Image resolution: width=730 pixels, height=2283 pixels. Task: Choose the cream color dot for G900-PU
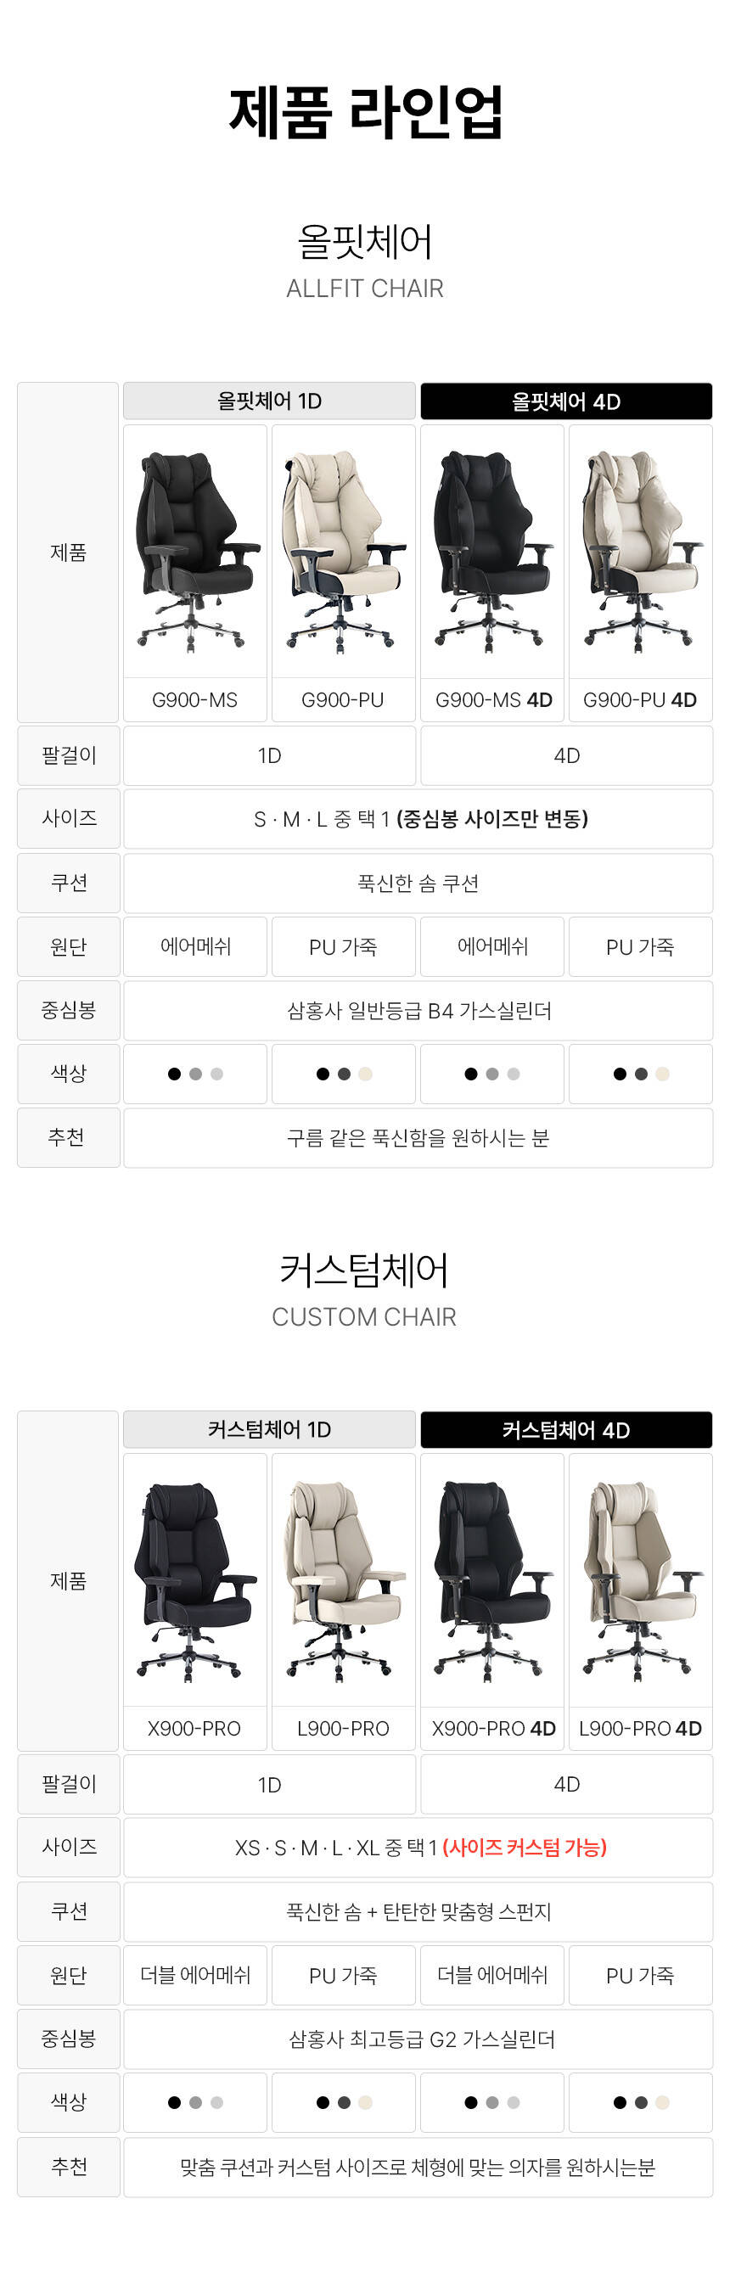pyautogui.click(x=366, y=1074)
